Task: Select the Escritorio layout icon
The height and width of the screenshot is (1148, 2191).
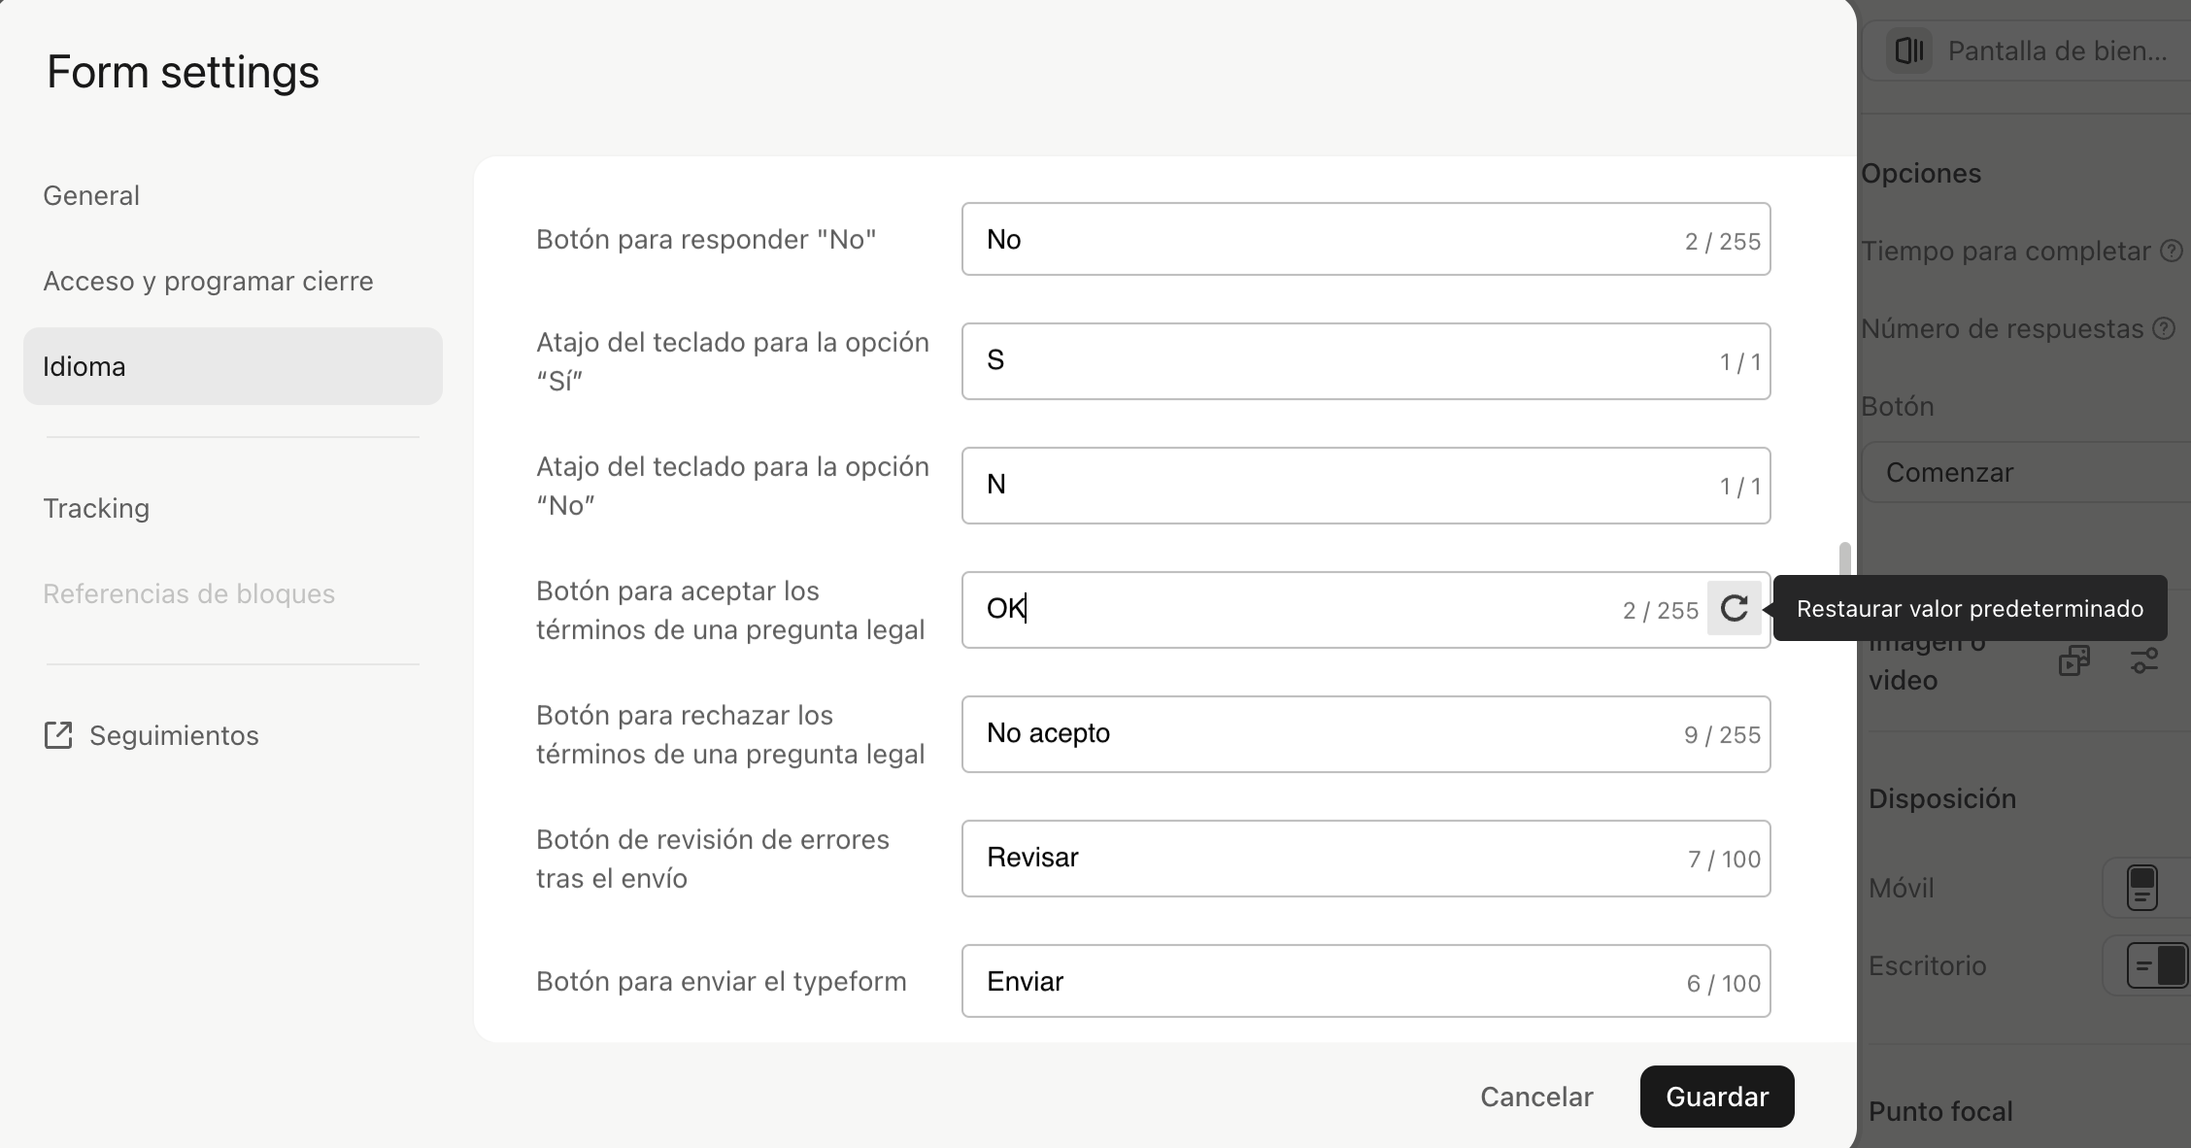Action: point(2157,966)
